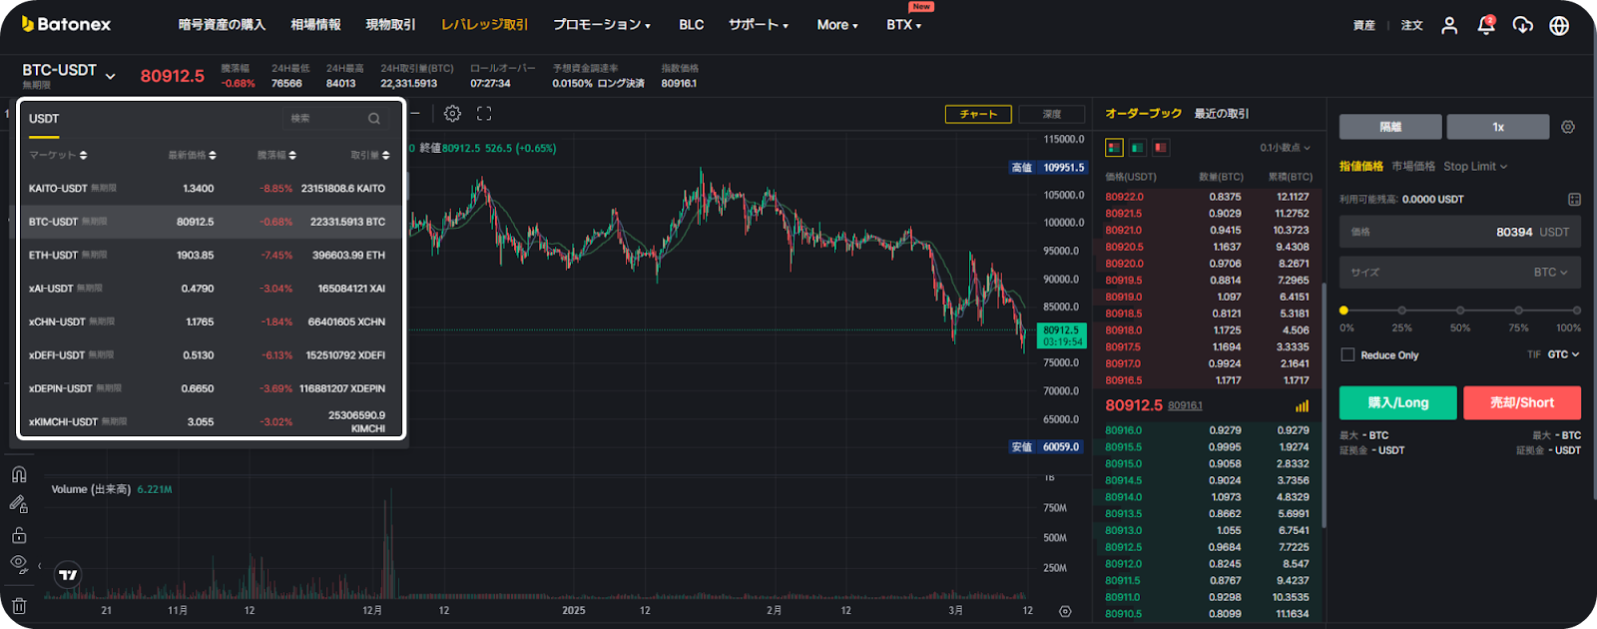Open the Stop Limit order type dropdown
Image resolution: width=1597 pixels, height=629 pixels.
point(1475,167)
